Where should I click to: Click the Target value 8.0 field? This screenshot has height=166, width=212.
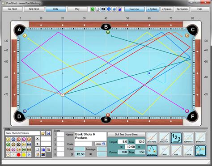tap(123, 141)
